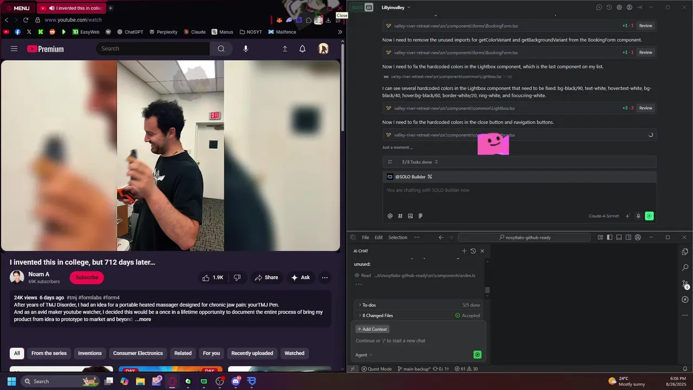Insert @ mention in SOLO Builder chat
Image resolution: width=693 pixels, height=390 pixels.
click(x=390, y=216)
